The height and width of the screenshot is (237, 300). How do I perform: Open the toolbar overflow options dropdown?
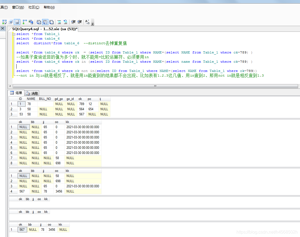(93, 24)
